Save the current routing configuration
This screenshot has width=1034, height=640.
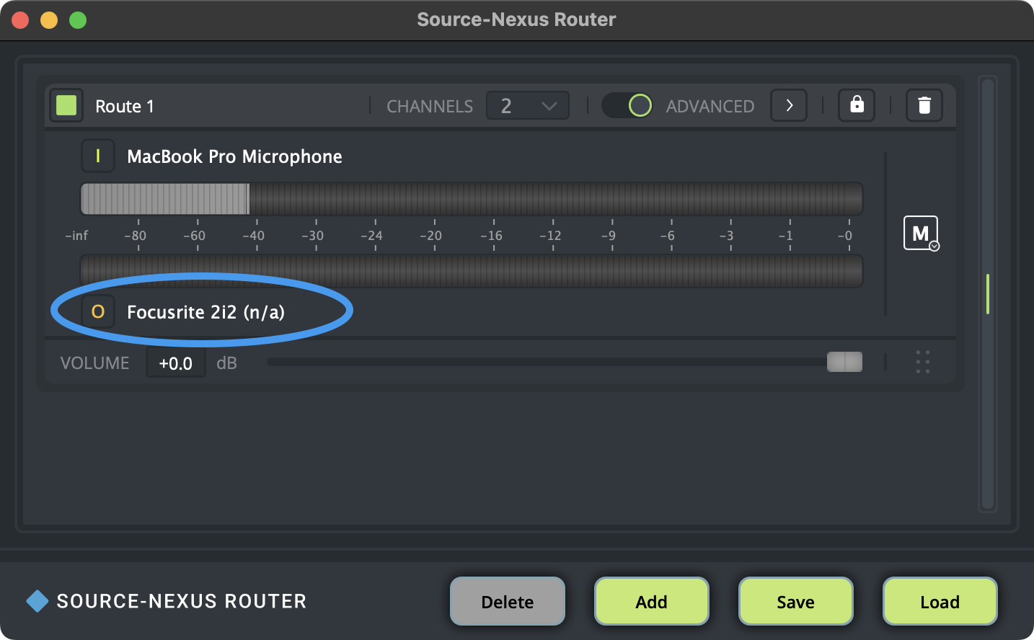796,602
